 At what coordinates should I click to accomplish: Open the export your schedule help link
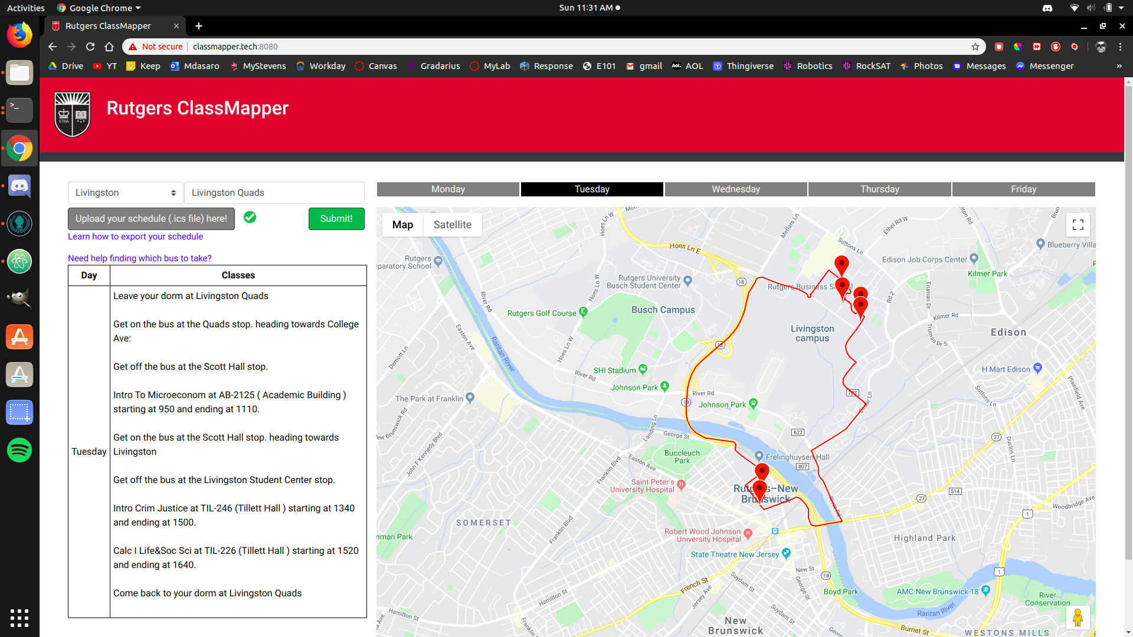(135, 237)
